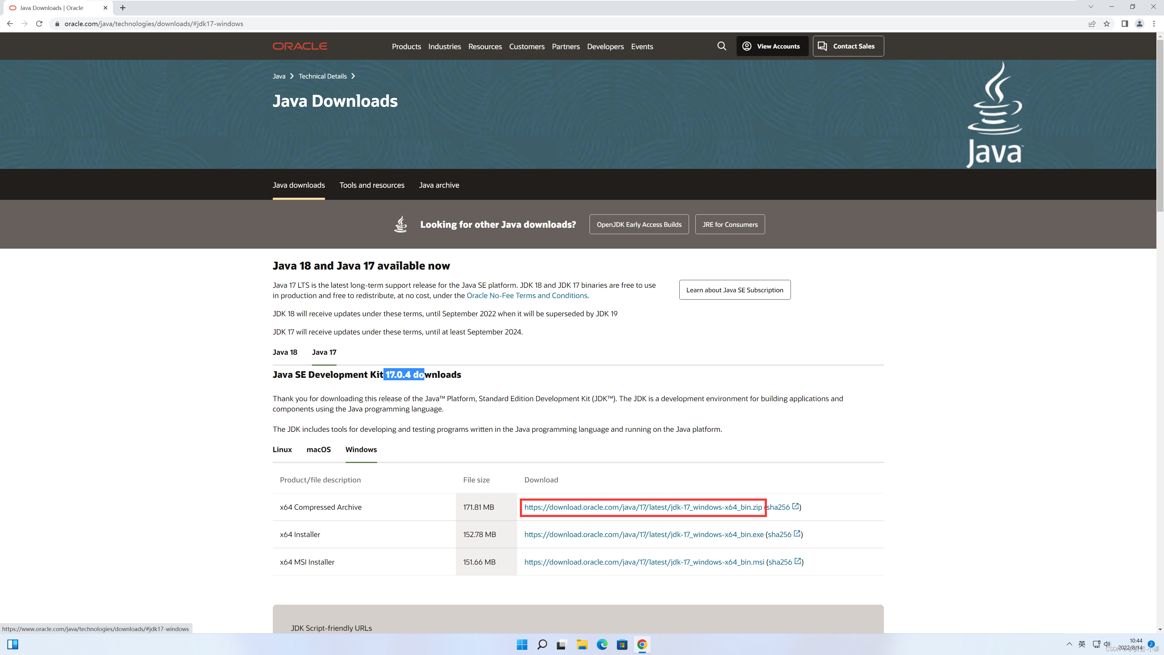
Task: Switch to Java 18 tab
Action: pyautogui.click(x=285, y=352)
